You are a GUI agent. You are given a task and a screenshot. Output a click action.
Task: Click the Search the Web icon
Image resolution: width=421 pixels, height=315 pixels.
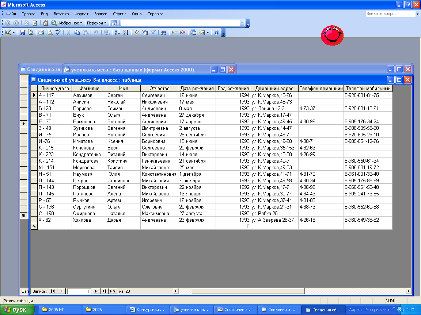click(54, 23)
